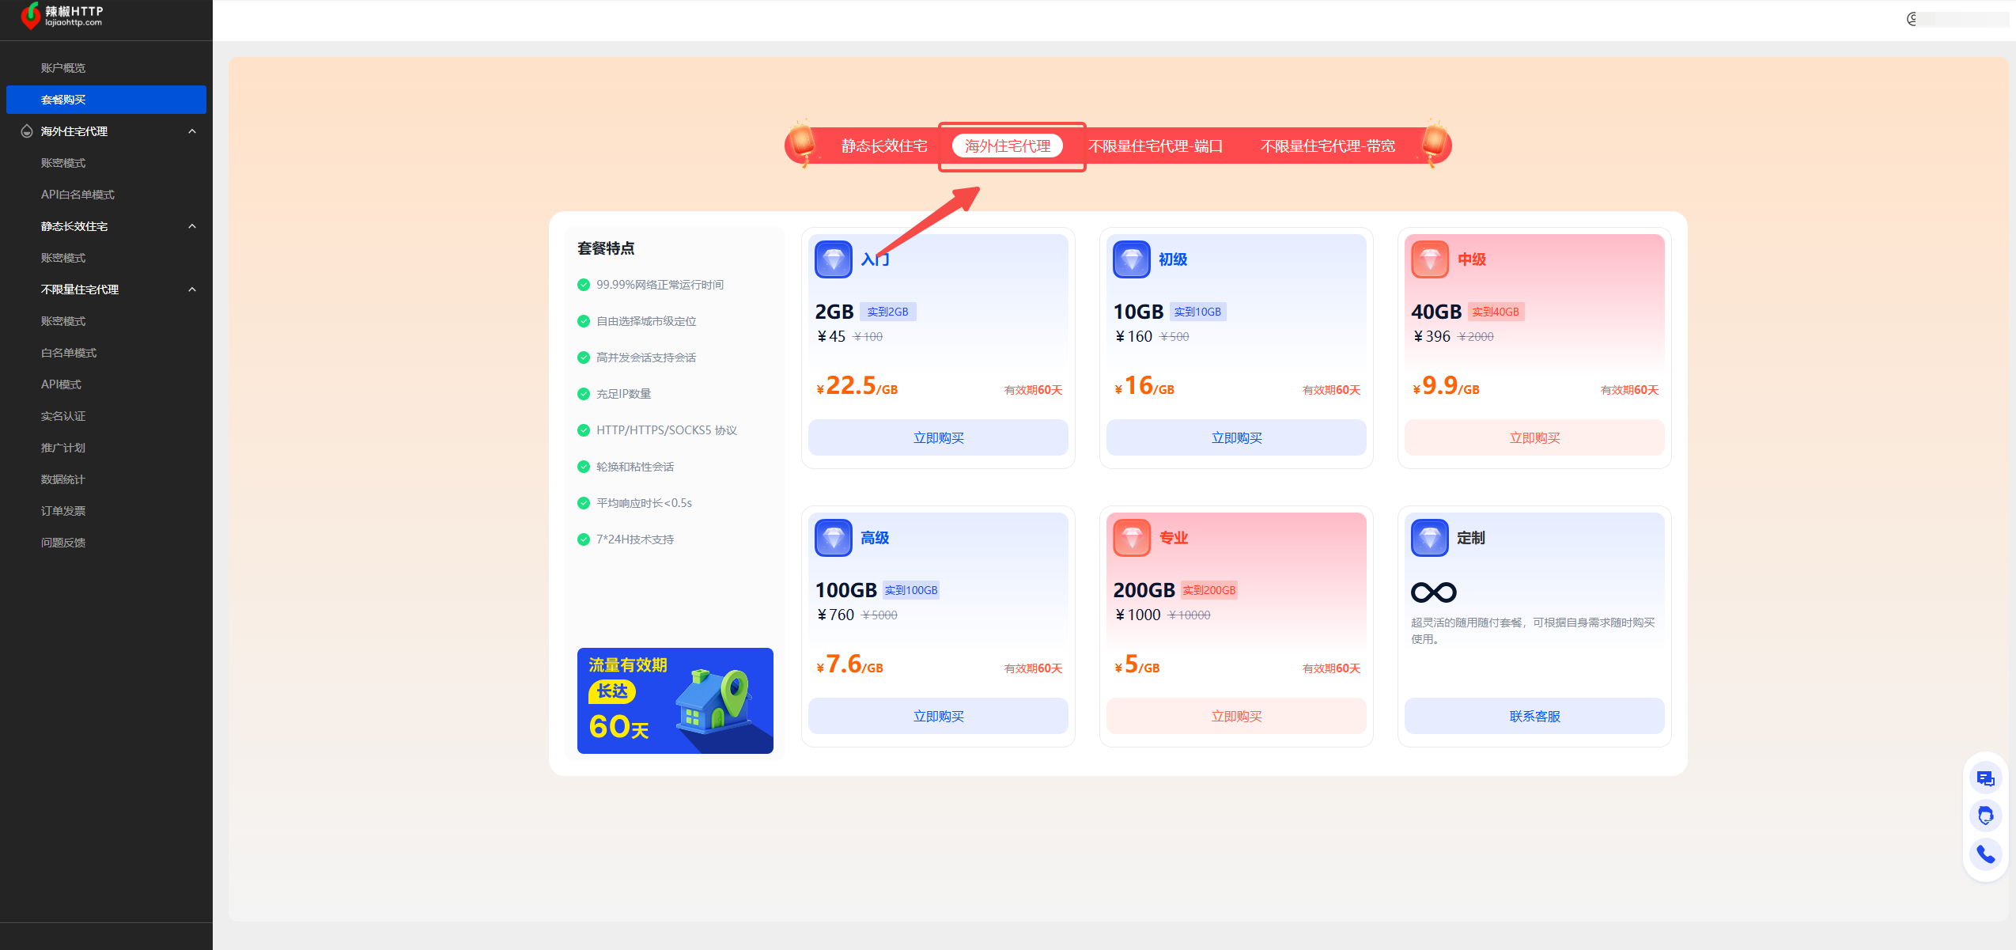The width and height of the screenshot is (2016, 950).
Task: Collapse the 海外住宅代理 sidebar section
Action: (x=192, y=131)
